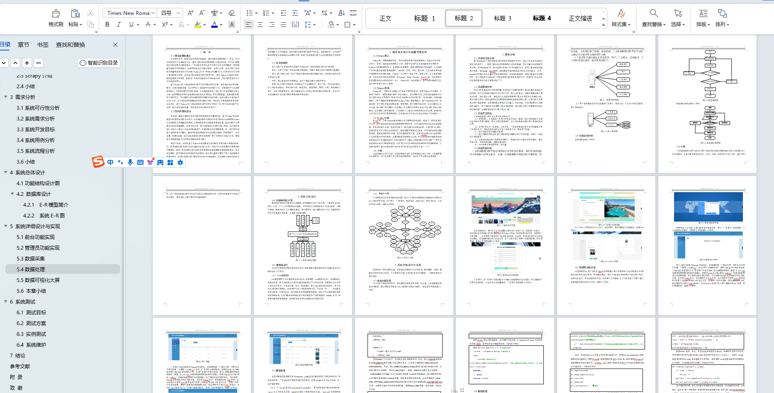This screenshot has width=774, height=393.
Task: Click the Copy icon below scissors
Action: click(x=90, y=24)
